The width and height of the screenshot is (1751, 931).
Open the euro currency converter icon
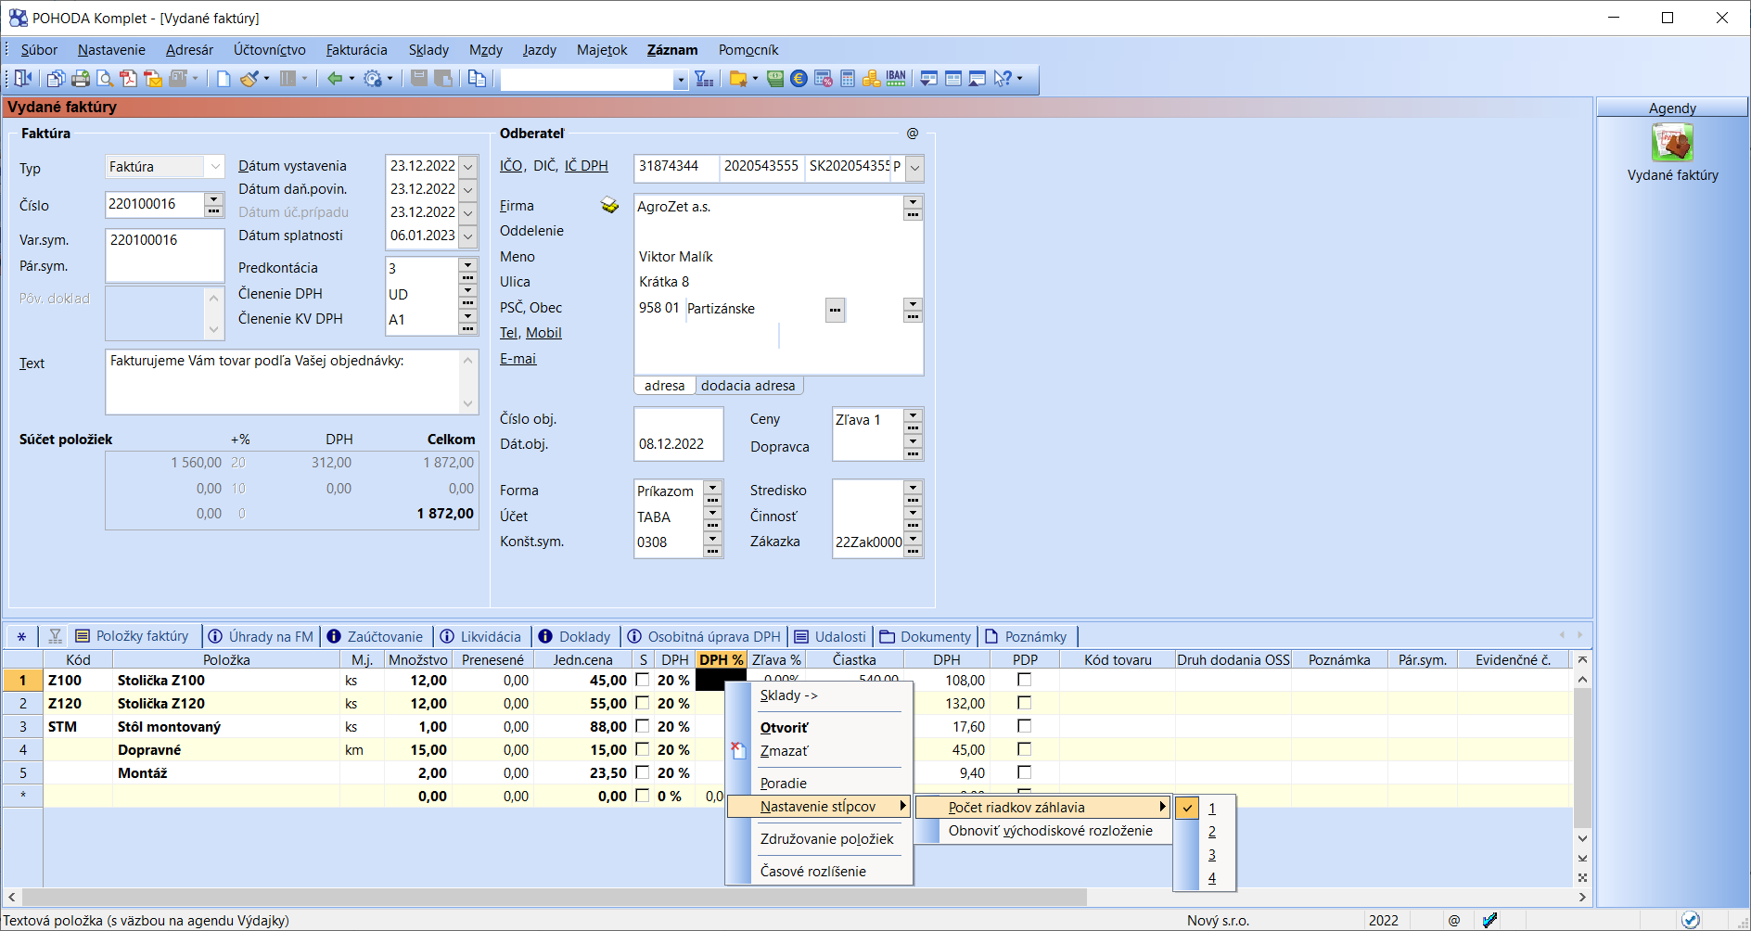(x=799, y=79)
